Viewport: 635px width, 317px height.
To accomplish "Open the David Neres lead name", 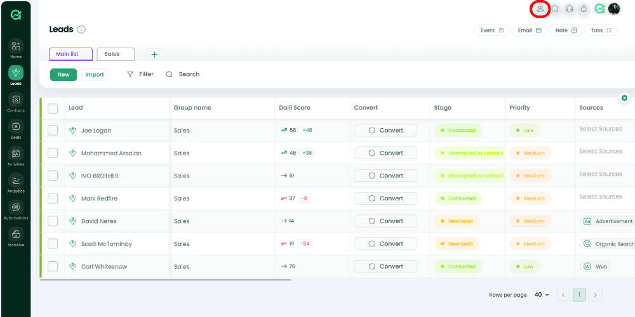I will 99,221.
